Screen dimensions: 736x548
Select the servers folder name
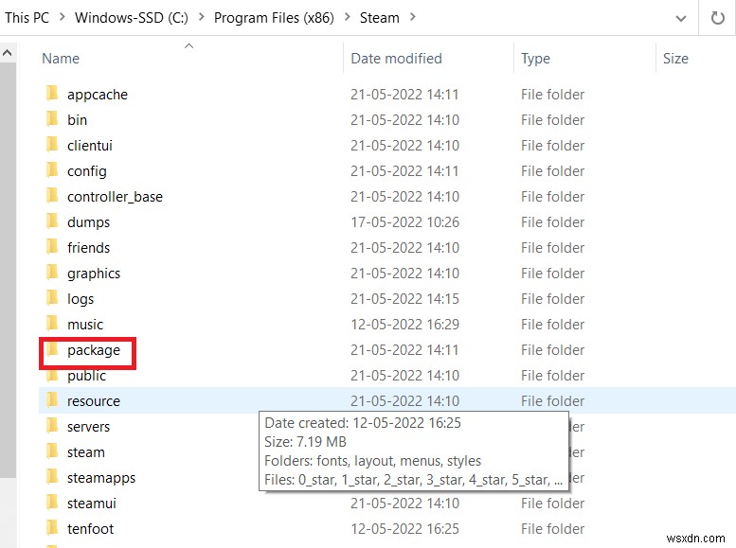point(88,427)
